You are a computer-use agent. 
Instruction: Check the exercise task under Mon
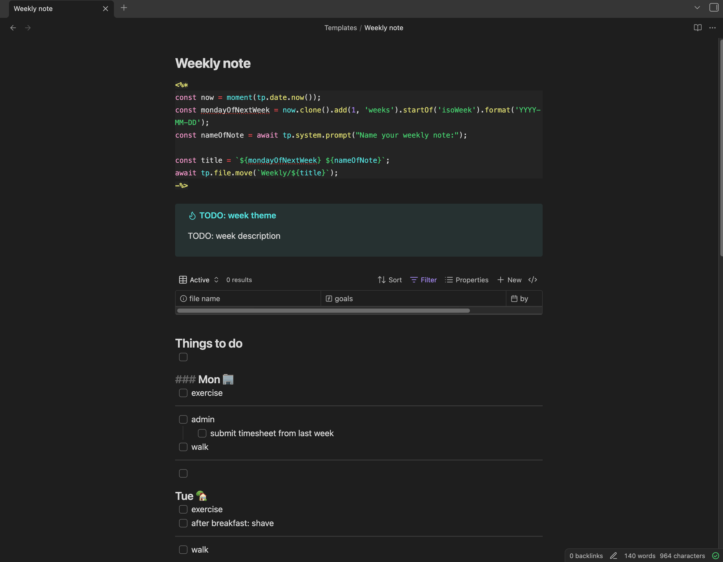pyautogui.click(x=183, y=393)
